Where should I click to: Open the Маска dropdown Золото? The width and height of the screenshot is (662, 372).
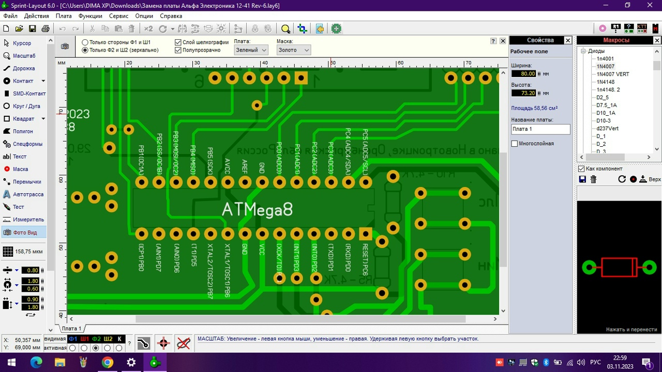point(293,50)
